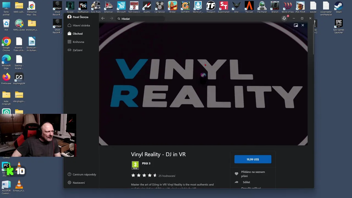Select Euro Truck desktop shortcut
This screenshot has width=352, height=198.
point(96,7)
